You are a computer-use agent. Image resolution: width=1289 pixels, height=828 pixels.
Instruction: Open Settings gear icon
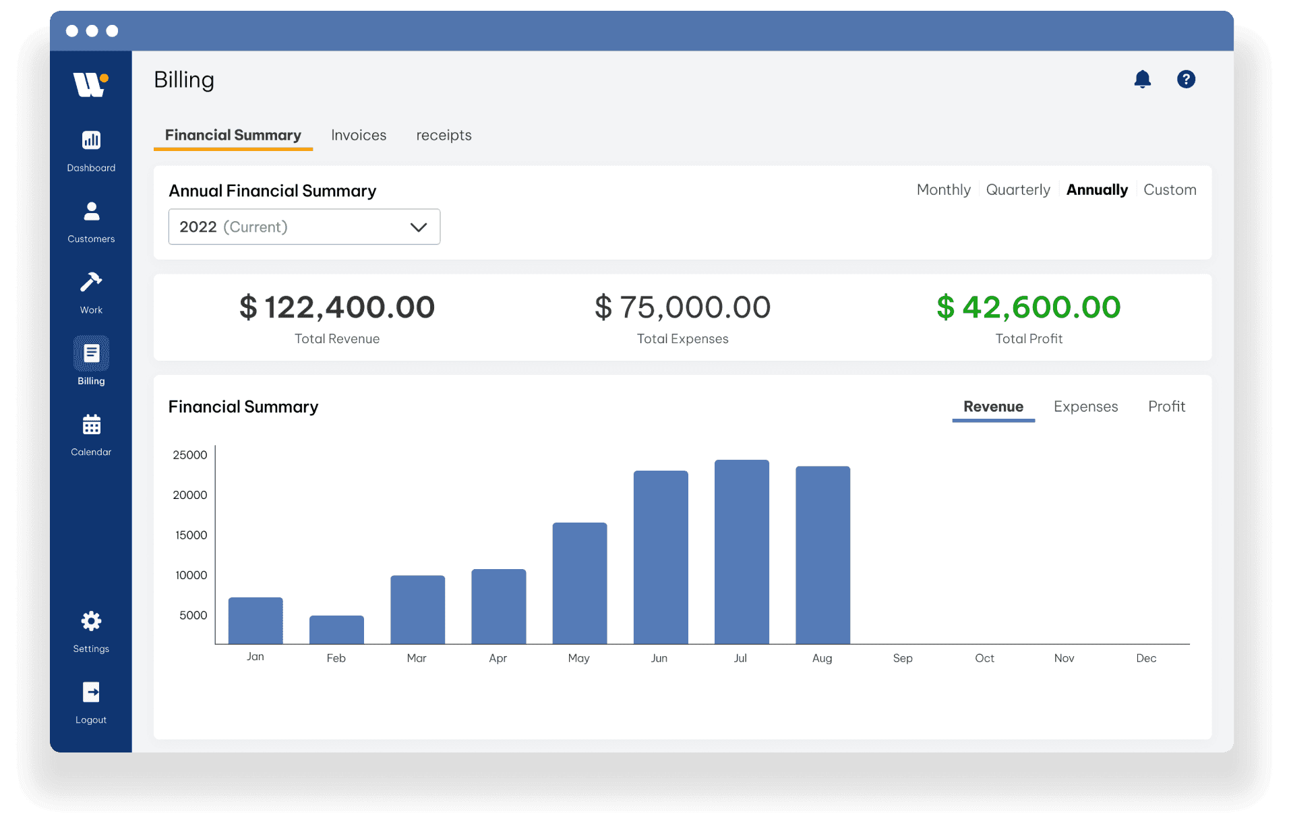coord(91,621)
